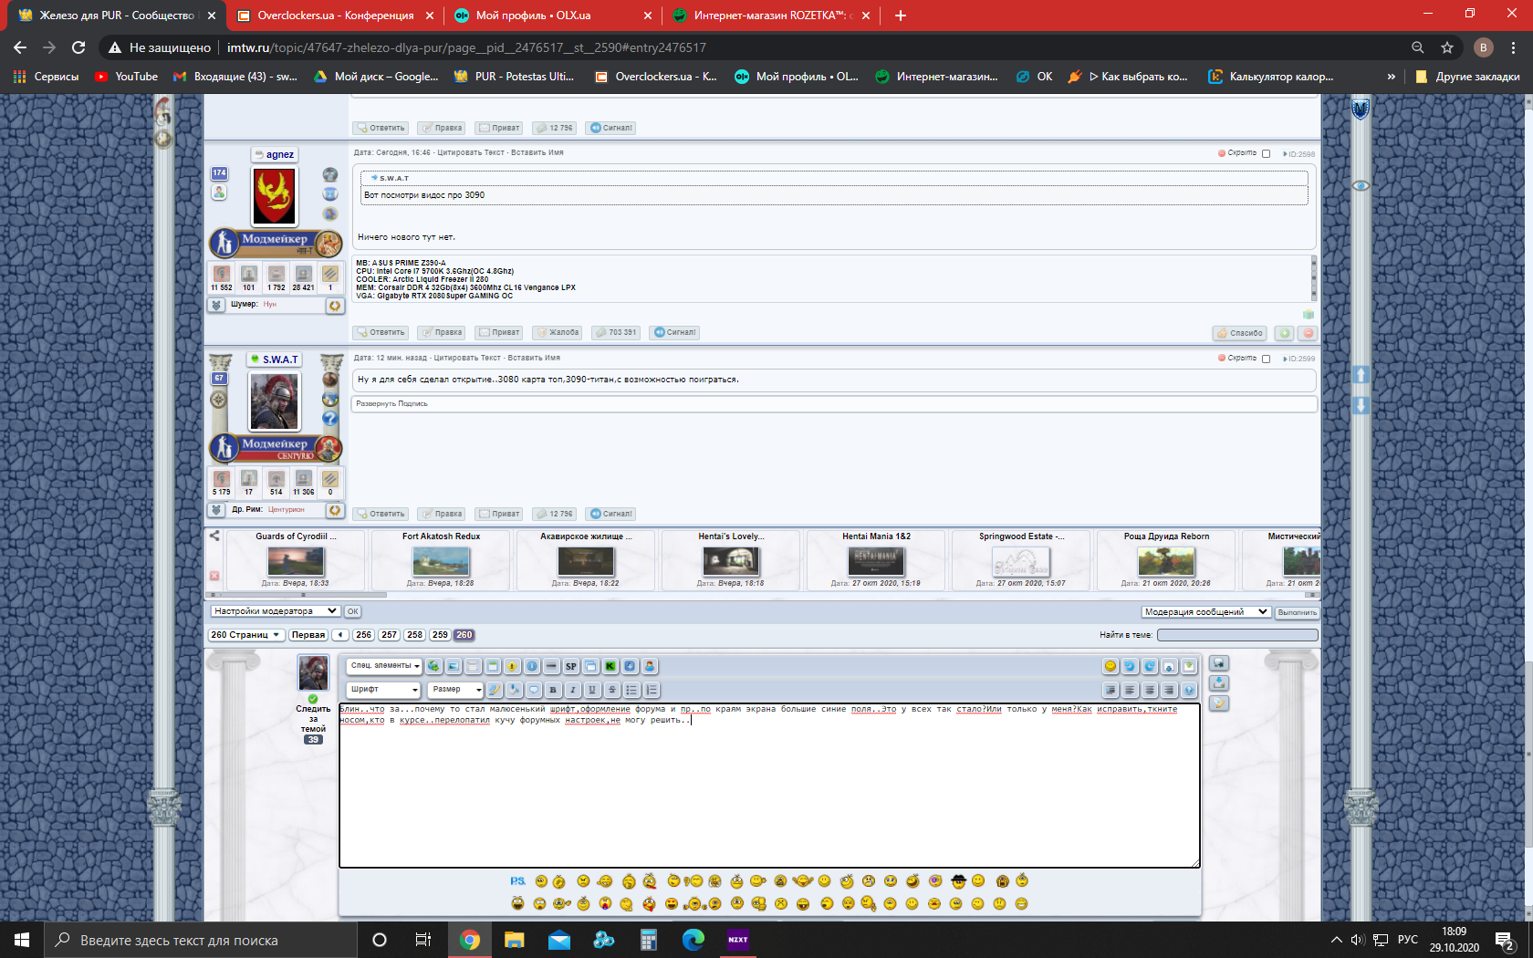Click Привет button on S.W.A.T's post

point(500,514)
